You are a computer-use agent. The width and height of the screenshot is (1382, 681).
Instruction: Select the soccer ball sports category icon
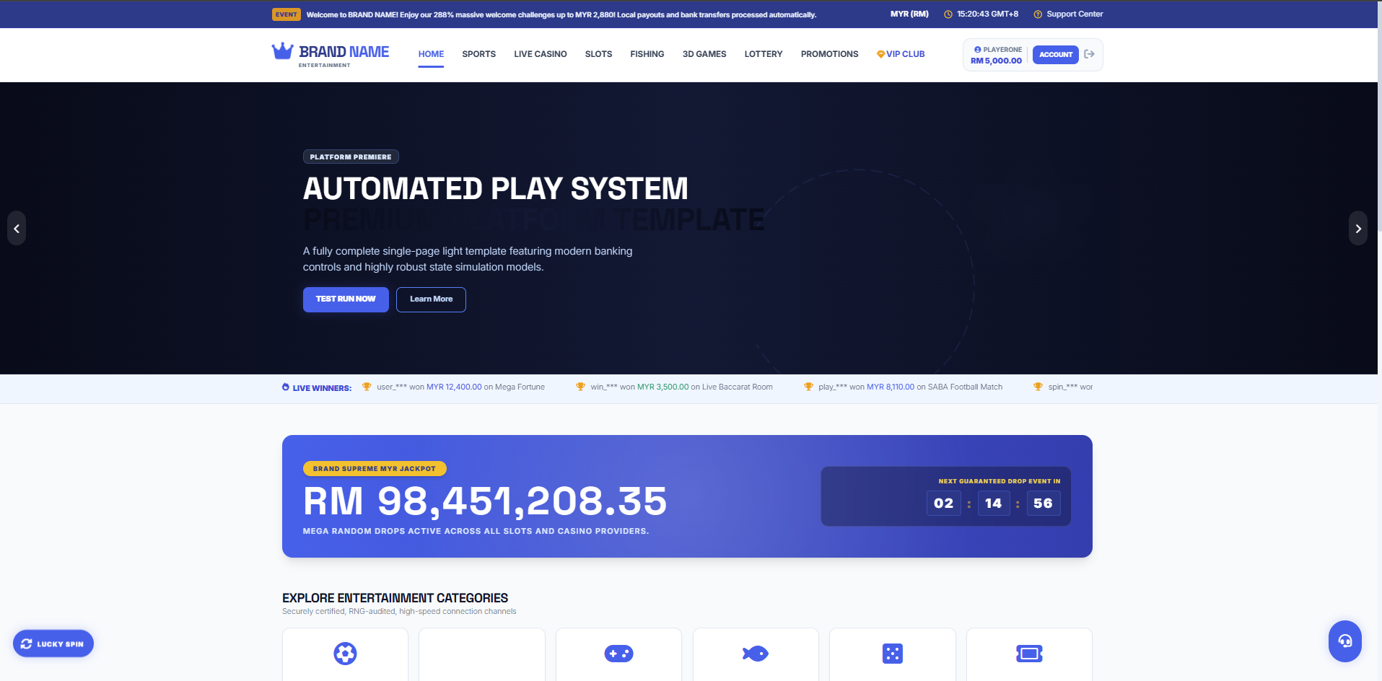pos(345,654)
